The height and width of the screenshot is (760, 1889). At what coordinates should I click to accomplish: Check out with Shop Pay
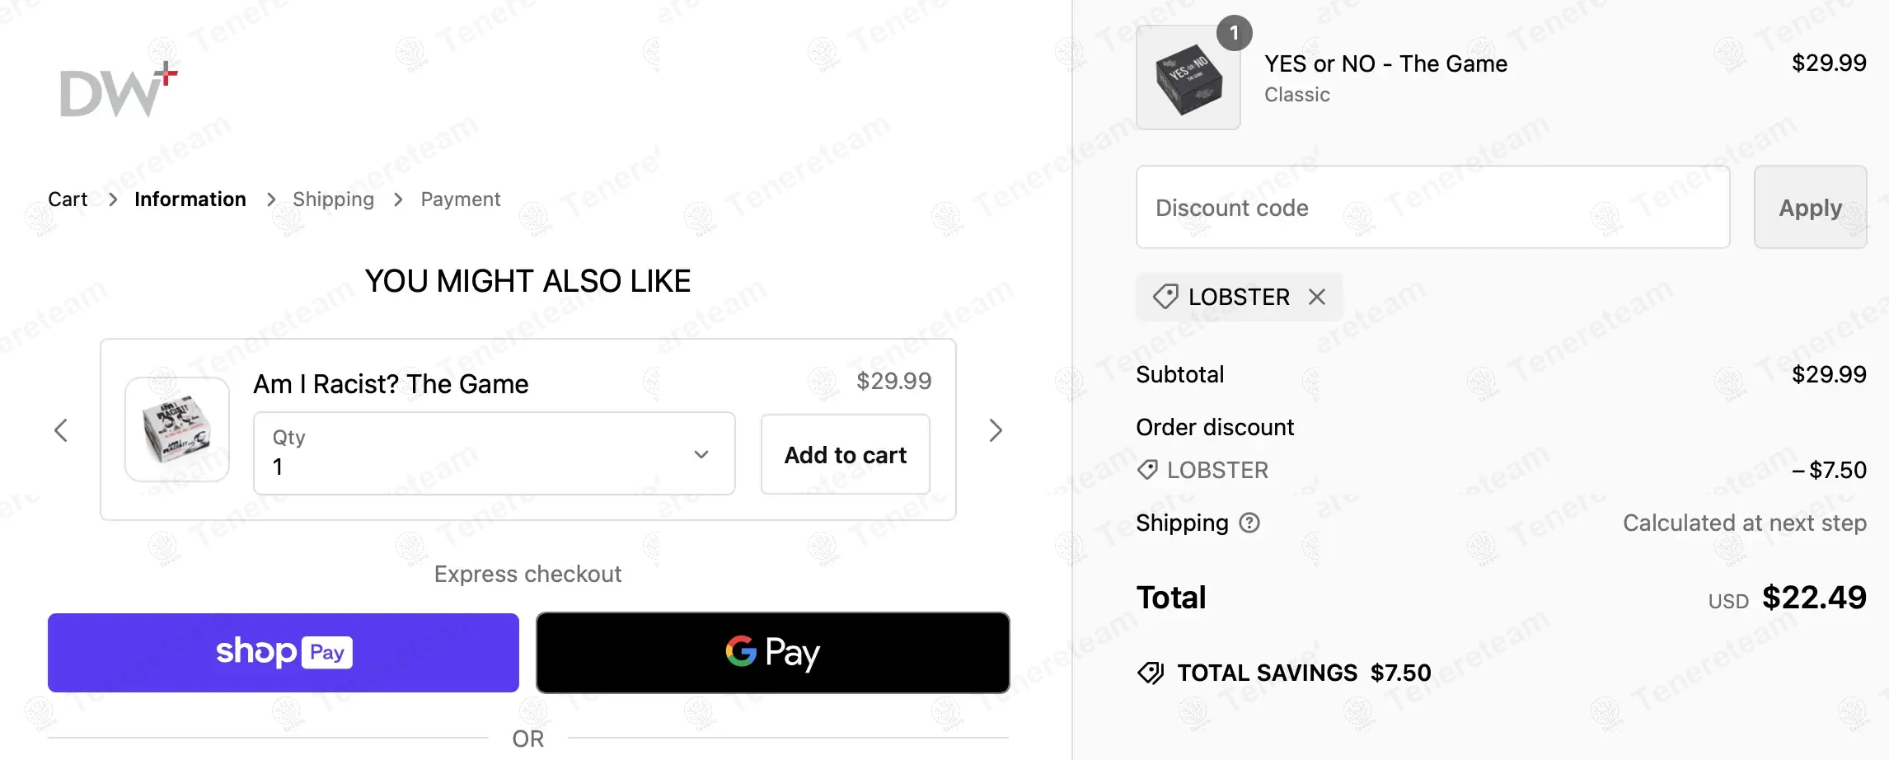(284, 653)
